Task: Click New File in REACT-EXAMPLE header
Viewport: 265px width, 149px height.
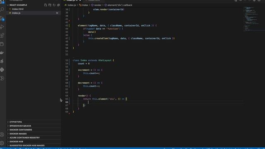Action: pos(46,5)
